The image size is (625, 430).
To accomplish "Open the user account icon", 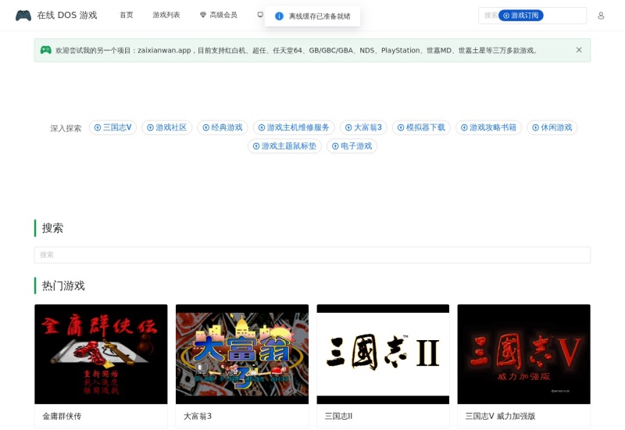I will pyautogui.click(x=601, y=16).
